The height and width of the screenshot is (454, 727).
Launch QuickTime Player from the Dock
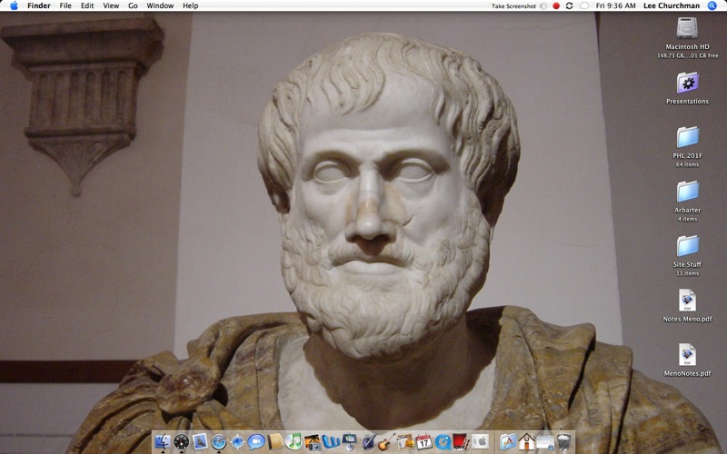[x=443, y=441]
